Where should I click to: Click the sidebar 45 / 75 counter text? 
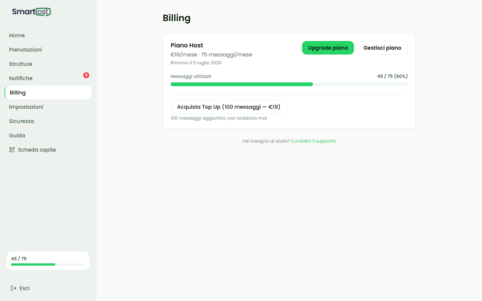[19, 259]
